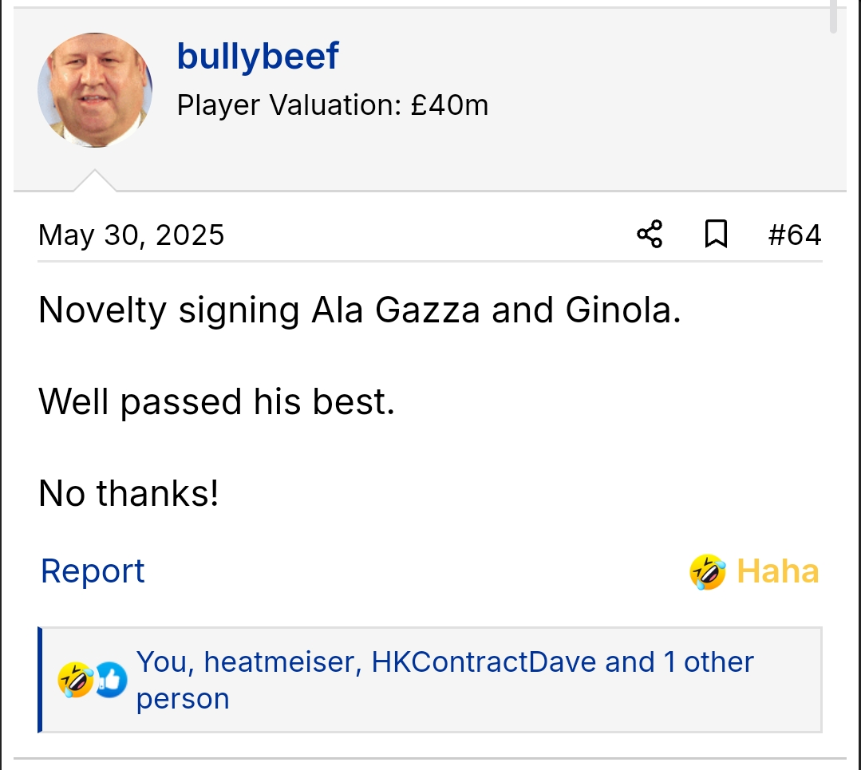The image size is (861, 770).
Task: Open the #64 post permalink
Action: (794, 235)
